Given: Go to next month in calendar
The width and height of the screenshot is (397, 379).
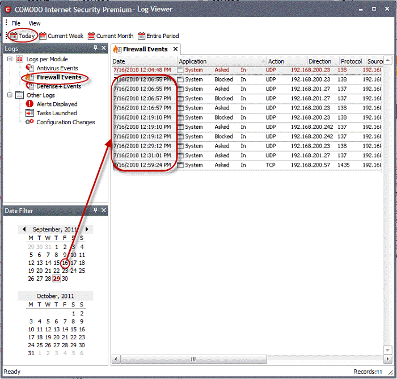Looking at the screenshot, I should [x=87, y=229].
